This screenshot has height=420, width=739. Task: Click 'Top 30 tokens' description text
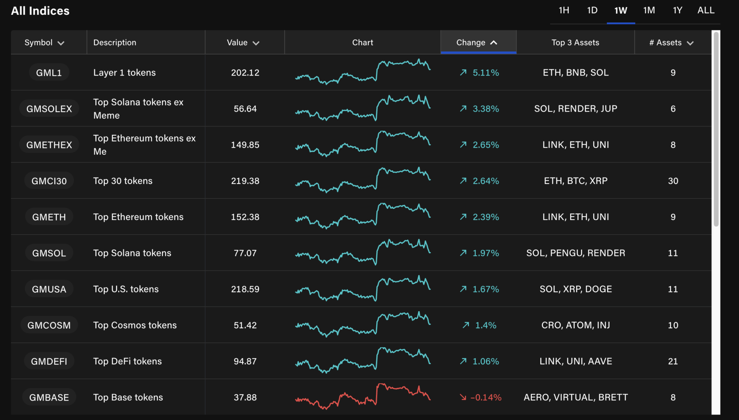click(123, 181)
